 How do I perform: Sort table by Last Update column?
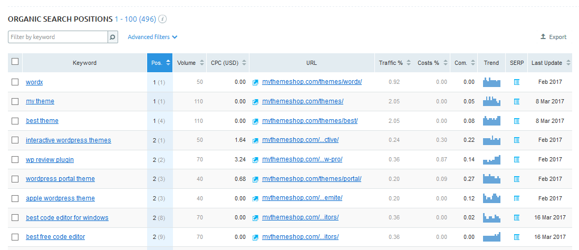point(550,63)
